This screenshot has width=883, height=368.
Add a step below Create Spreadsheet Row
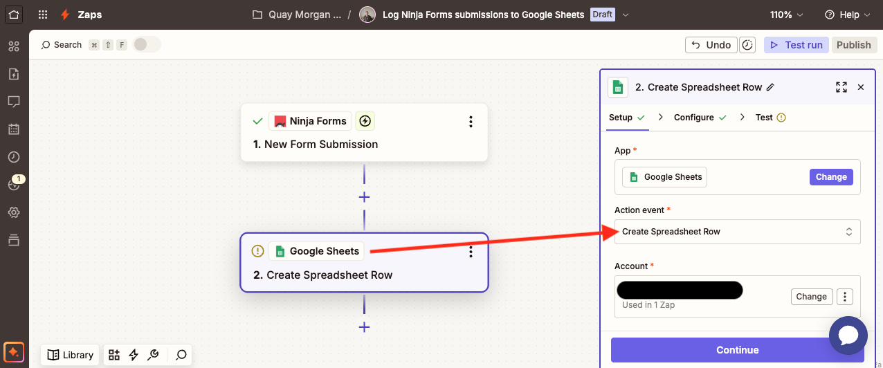click(364, 327)
